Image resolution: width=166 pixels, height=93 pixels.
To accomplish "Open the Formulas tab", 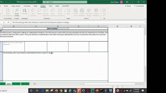I will point(27,6).
